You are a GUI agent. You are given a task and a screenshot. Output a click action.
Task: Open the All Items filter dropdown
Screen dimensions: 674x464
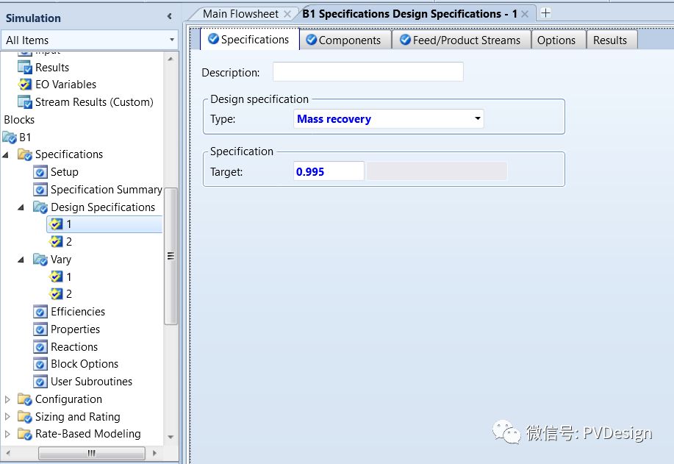point(172,40)
